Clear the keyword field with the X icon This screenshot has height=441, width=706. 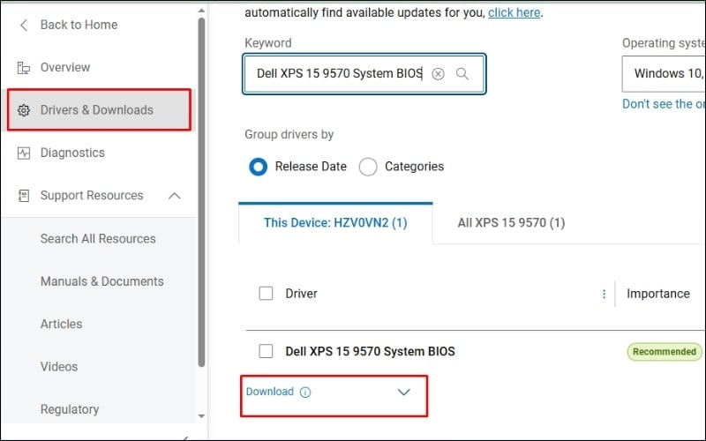[x=438, y=74]
